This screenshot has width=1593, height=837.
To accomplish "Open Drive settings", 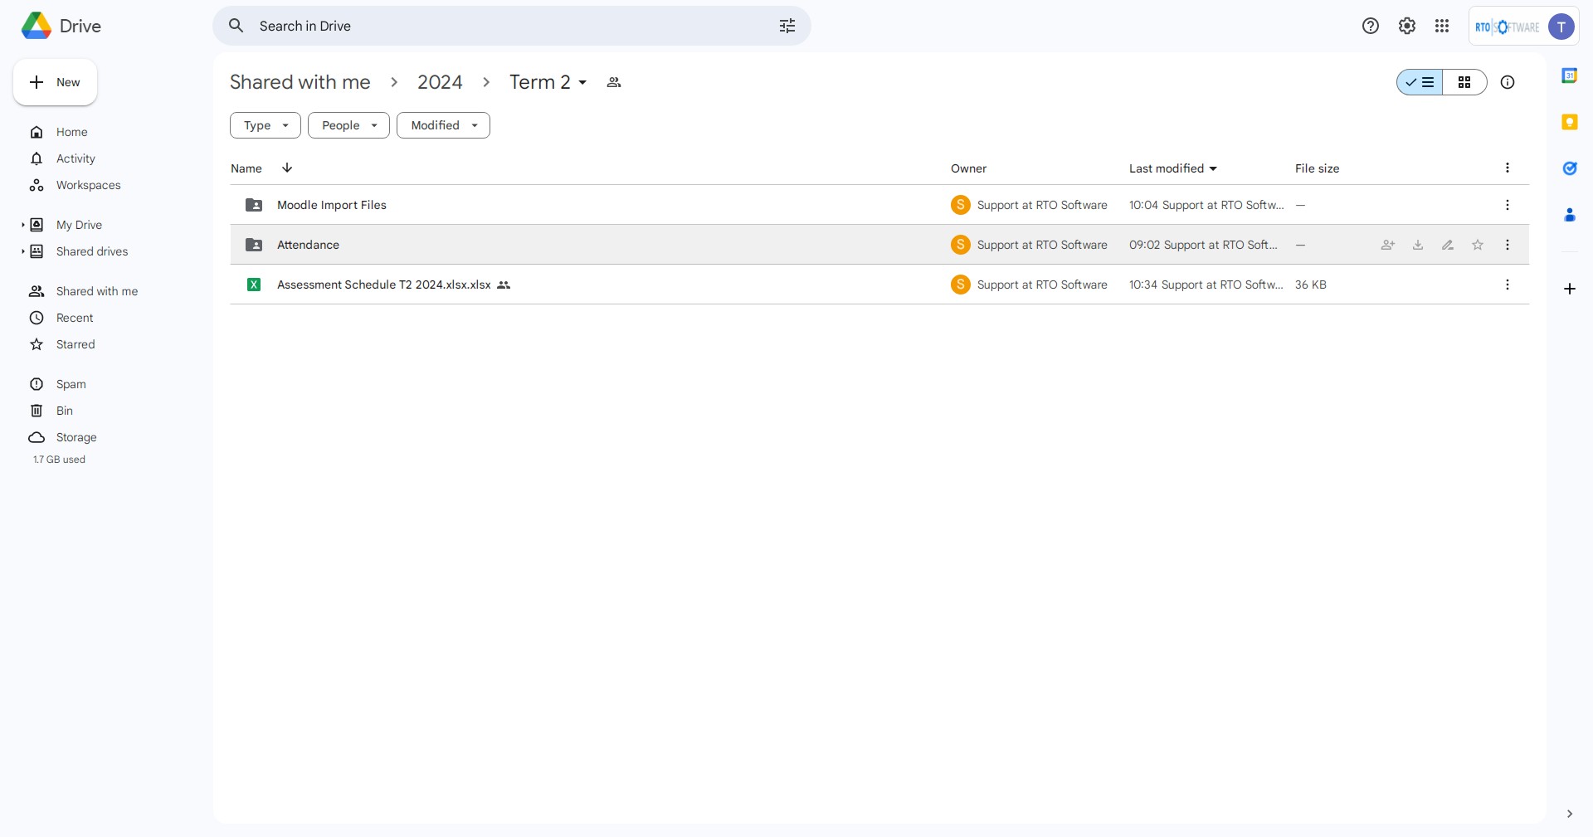I will coord(1406,26).
